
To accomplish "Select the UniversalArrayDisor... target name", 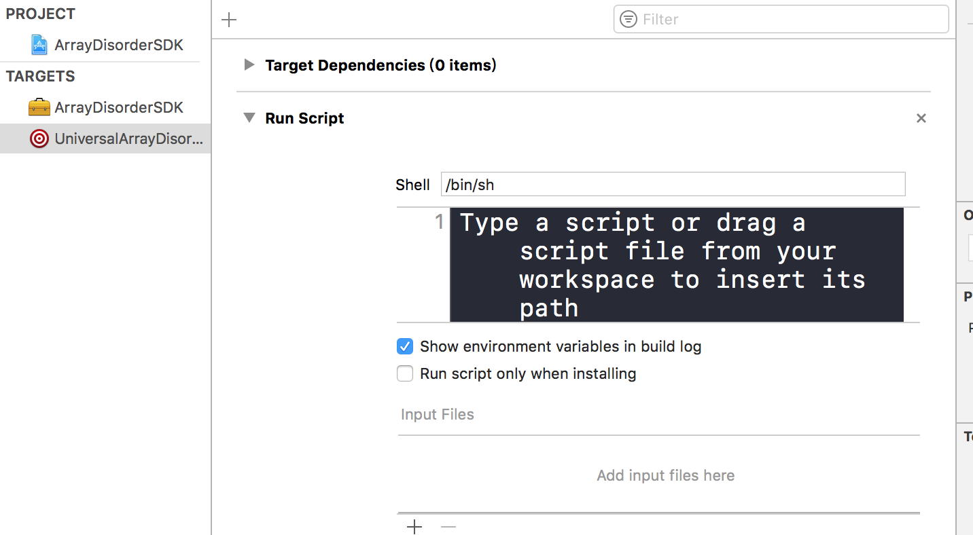I will point(128,139).
